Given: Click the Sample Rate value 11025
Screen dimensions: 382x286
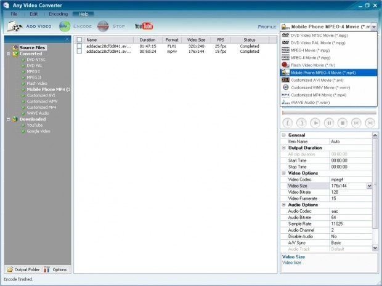Looking at the screenshot, I should 351,224.
